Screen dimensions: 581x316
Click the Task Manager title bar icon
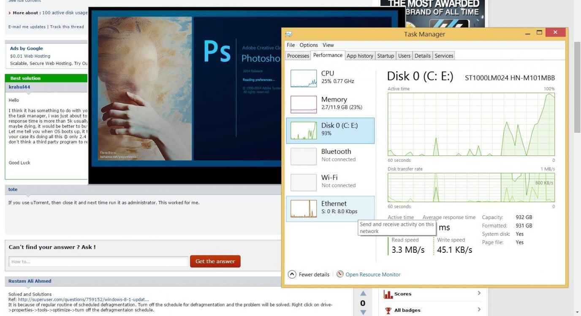(x=288, y=34)
